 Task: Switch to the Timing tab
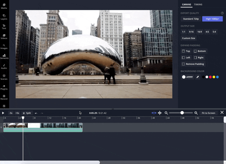(x=198, y=5)
